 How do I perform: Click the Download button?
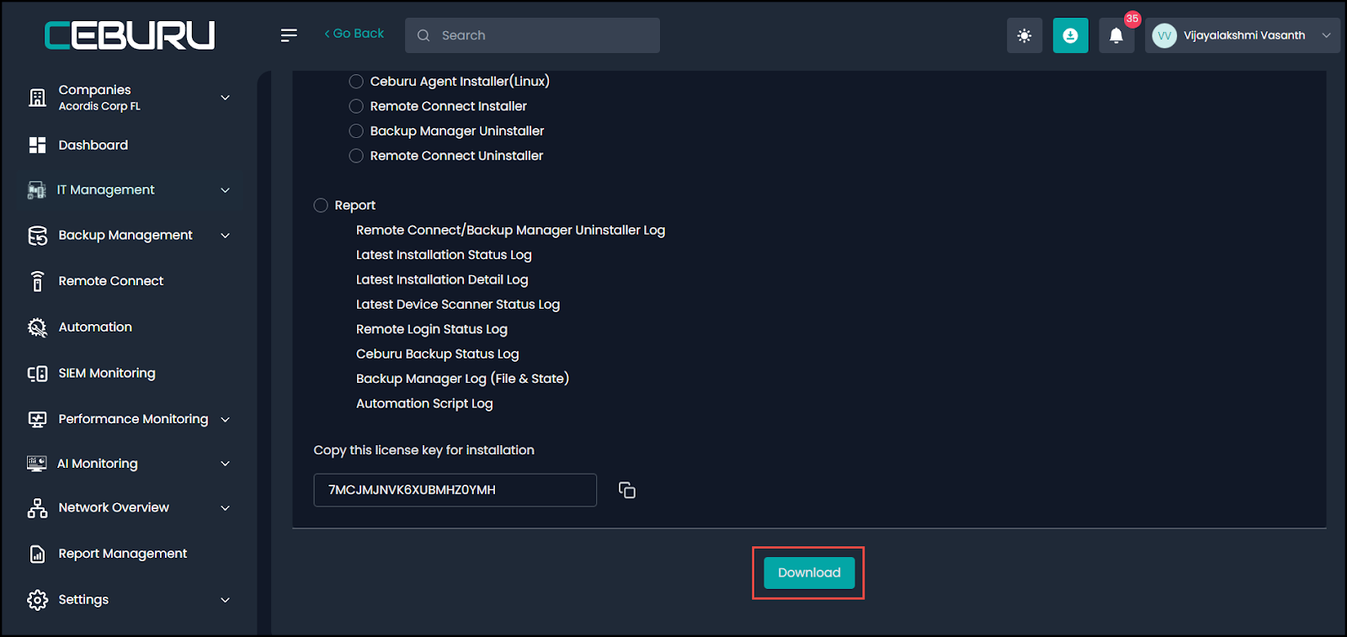(x=809, y=573)
